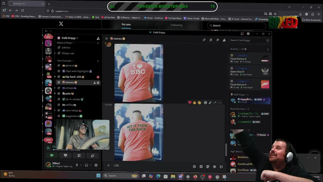Open more options ellipsis on message
Screen dimensions: 323x182
pyautogui.click(x=220, y=103)
